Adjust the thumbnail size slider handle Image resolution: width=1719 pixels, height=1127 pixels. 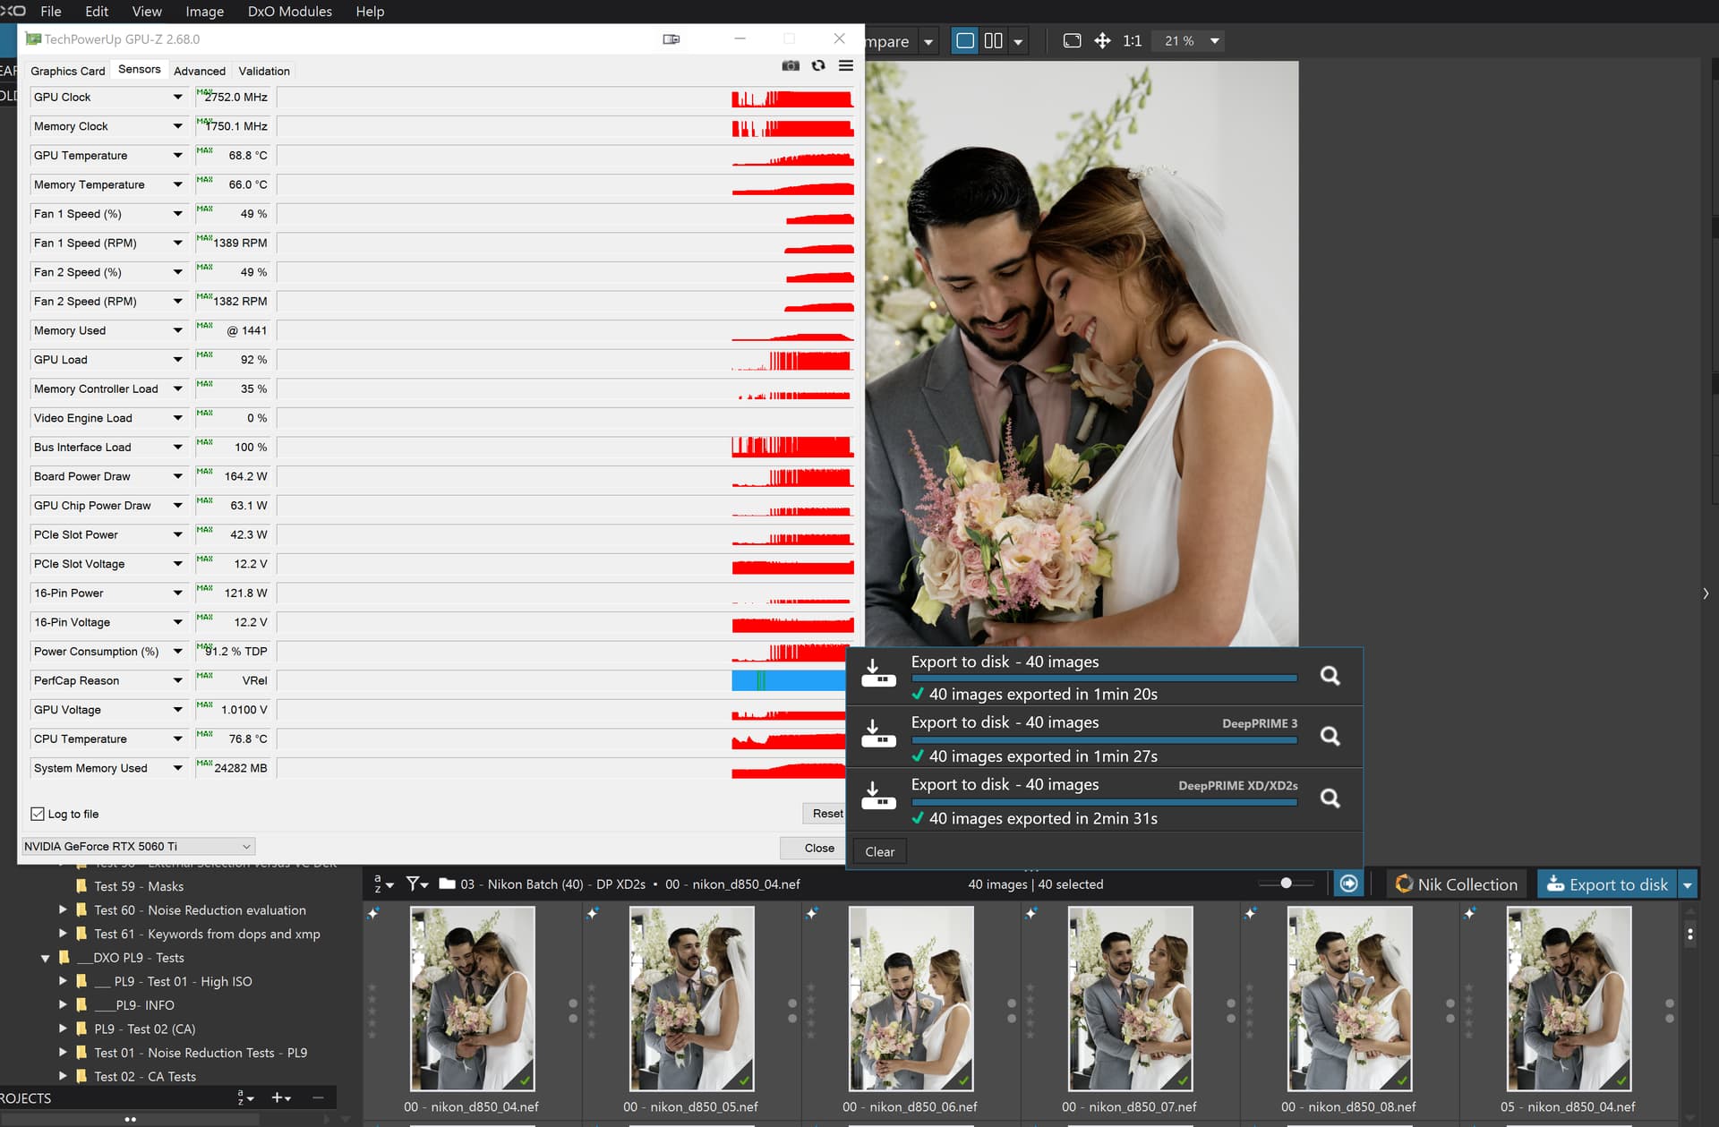(x=1286, y=884)
